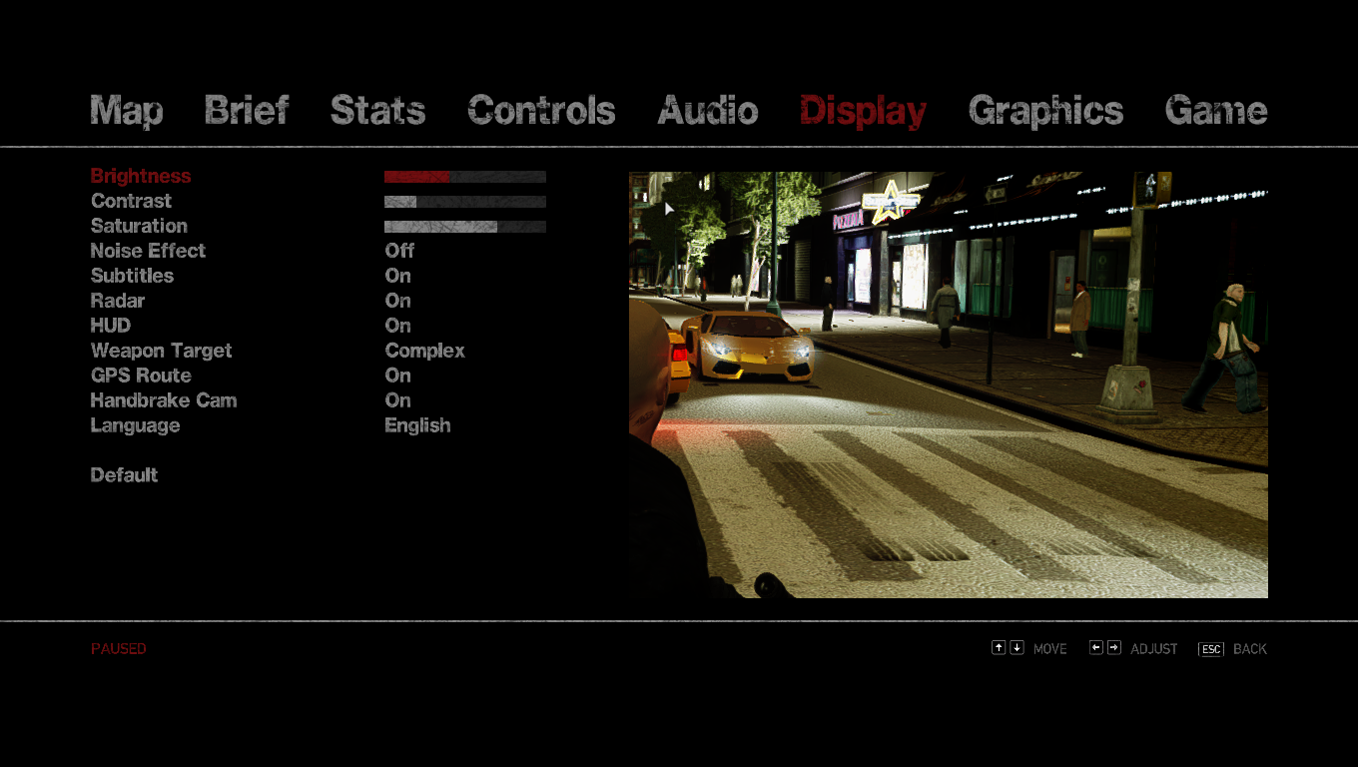Change Weapon Target Complex value
Viewport: 1358px width, 767px height.
point(425,352)
